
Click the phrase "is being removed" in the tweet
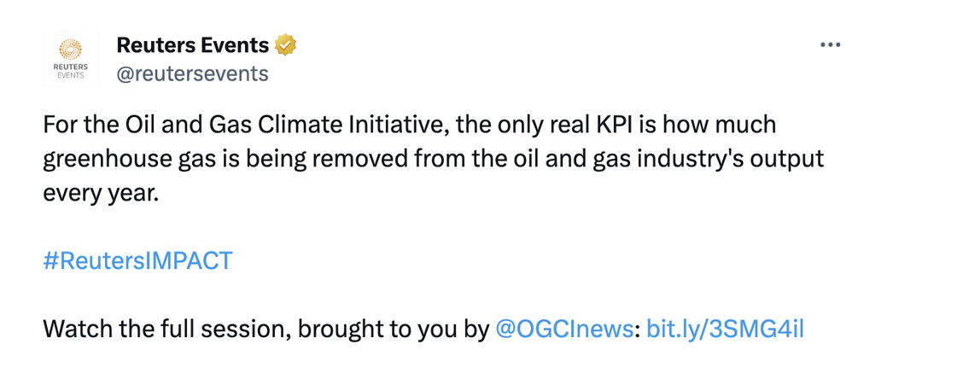pos(277,159)
